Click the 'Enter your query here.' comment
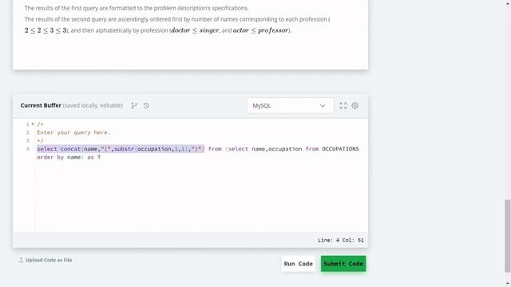The width and height of the screenshot is (511, 287). (x=73, y=132)
